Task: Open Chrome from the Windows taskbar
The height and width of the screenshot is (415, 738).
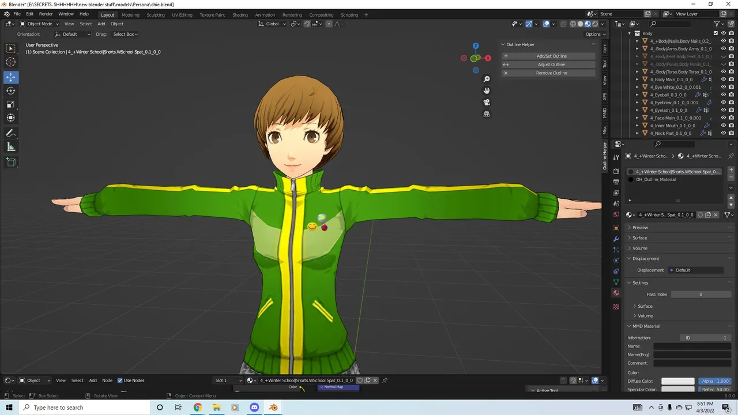Action: point(198,408)
